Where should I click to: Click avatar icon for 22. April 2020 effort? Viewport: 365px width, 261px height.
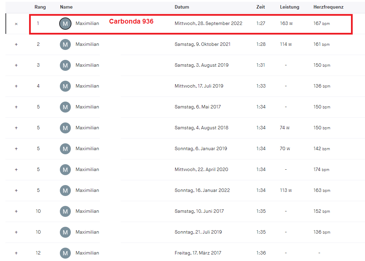tap(65, 170)
